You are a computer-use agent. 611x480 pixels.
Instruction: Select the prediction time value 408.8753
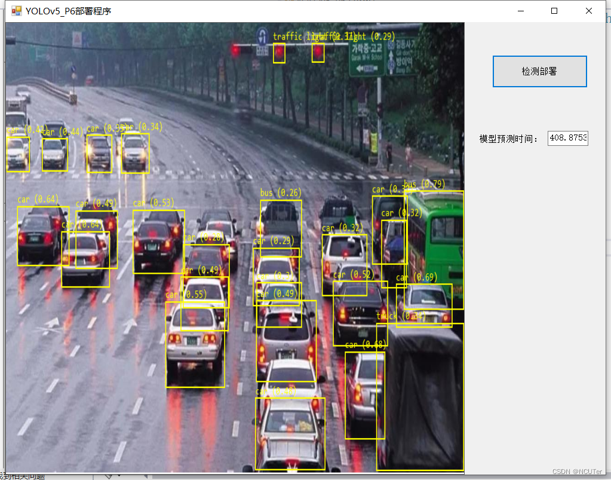(567, 138)
